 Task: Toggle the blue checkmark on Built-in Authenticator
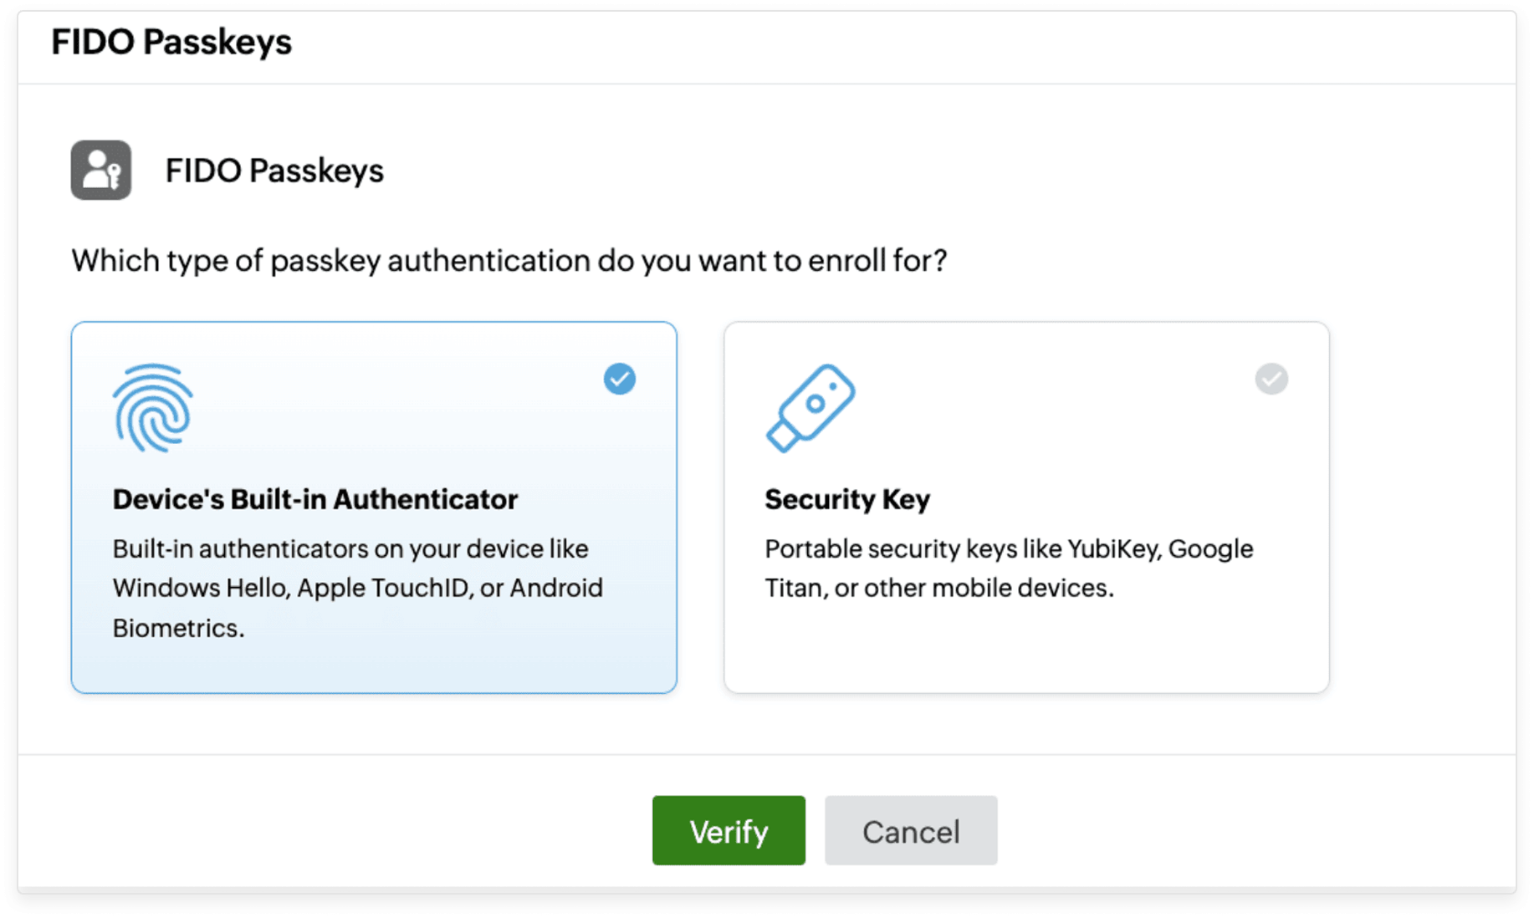point(620,379)
